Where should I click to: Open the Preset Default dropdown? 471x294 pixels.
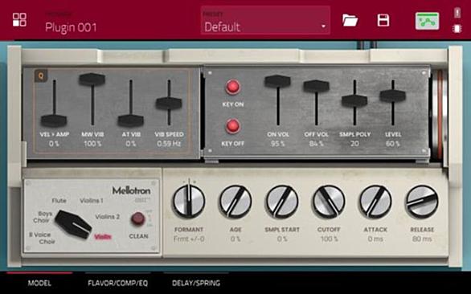pyautogui.click(x=265, y=20)
